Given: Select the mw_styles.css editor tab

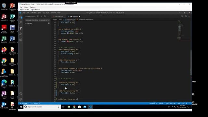Looking at the screenshot, I should click(x=74, y=16).
